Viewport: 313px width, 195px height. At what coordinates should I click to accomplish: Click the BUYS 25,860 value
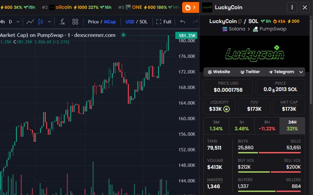246,148
